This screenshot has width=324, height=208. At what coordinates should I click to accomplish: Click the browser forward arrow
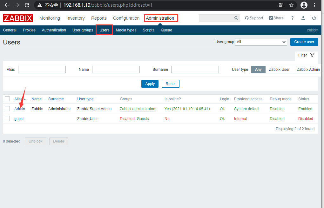click(x=17, y=5)
